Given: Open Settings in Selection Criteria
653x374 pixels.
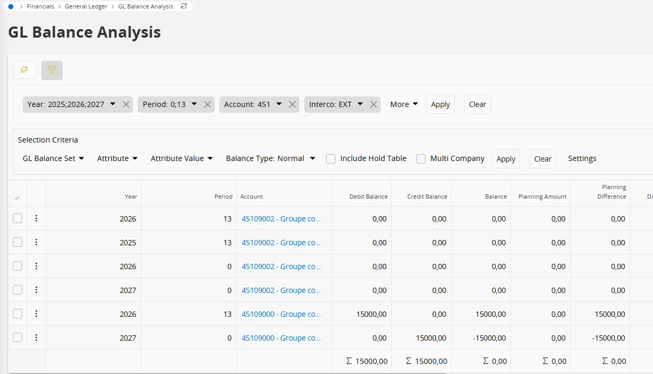Looking at the screenshot, I should point(582,158).
